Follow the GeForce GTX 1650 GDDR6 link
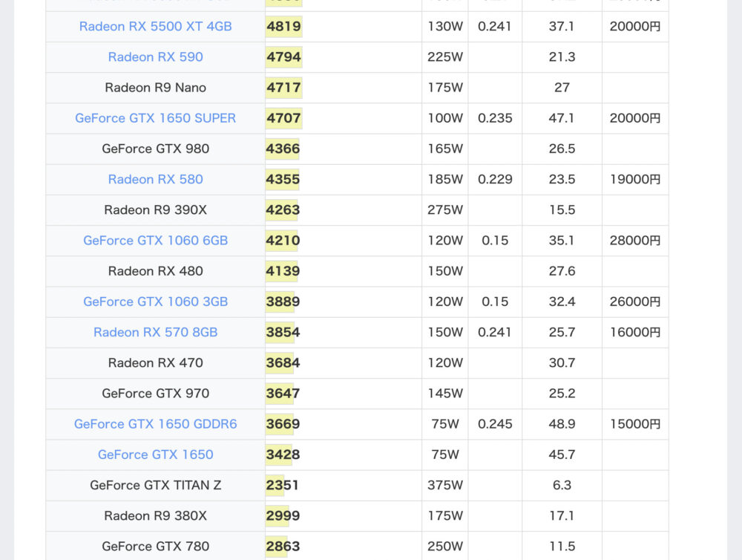 (x=155, y=424)
